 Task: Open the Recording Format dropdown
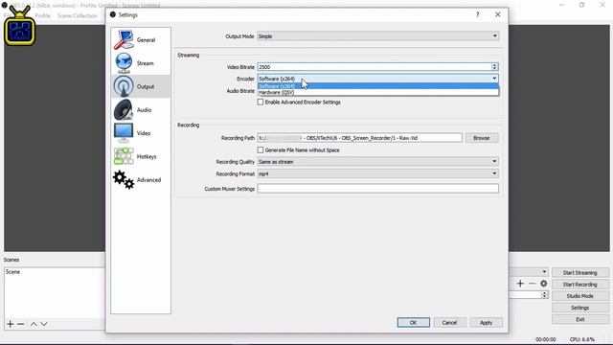[377, 173]
